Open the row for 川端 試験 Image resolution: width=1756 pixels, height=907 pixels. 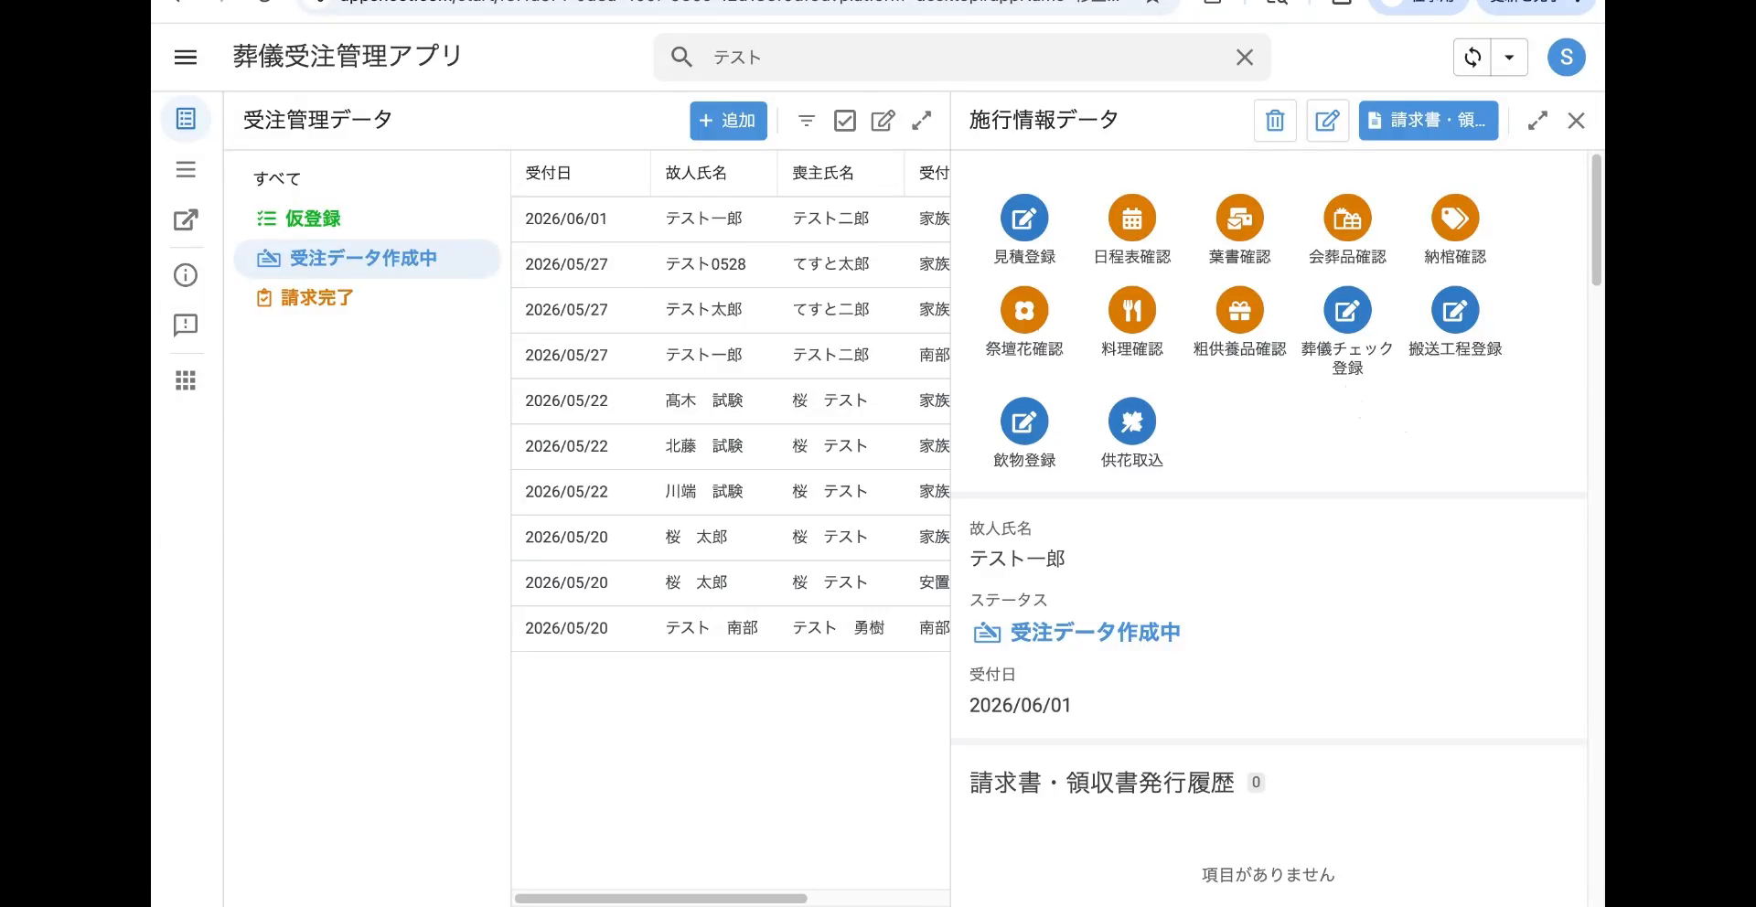coord(731,492)
